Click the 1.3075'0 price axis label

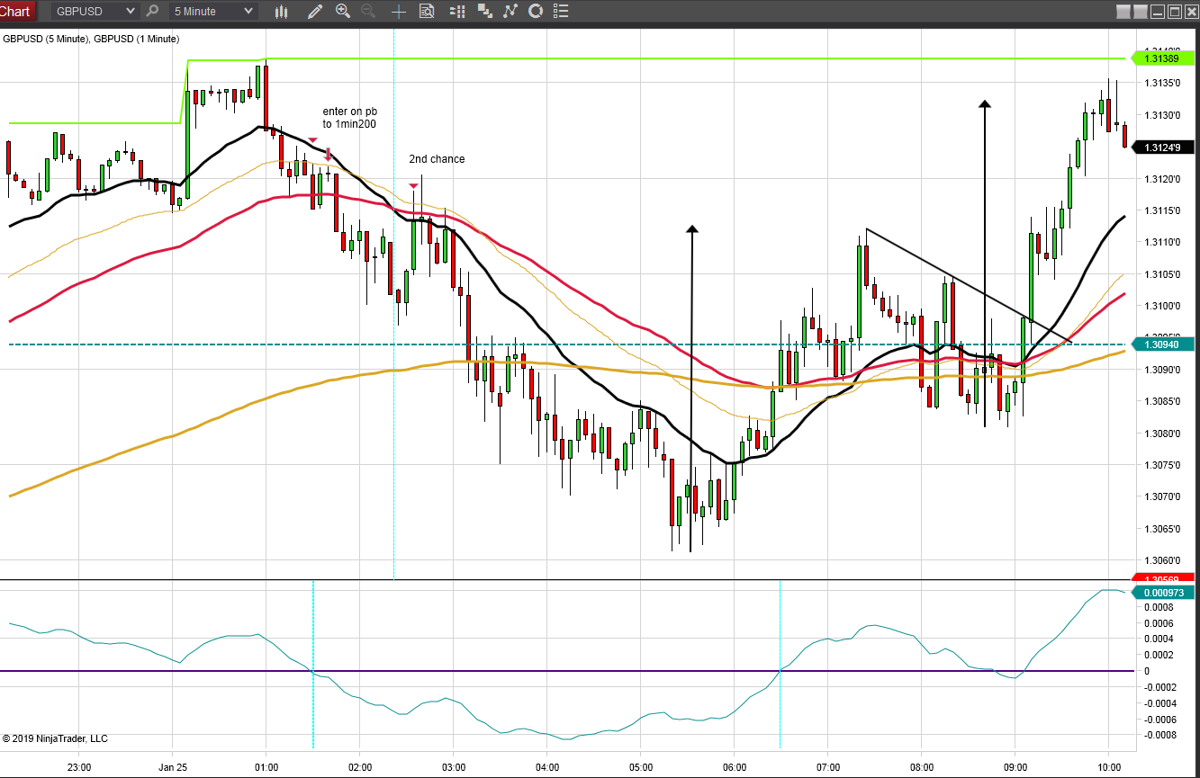[x=1162, y=465]
